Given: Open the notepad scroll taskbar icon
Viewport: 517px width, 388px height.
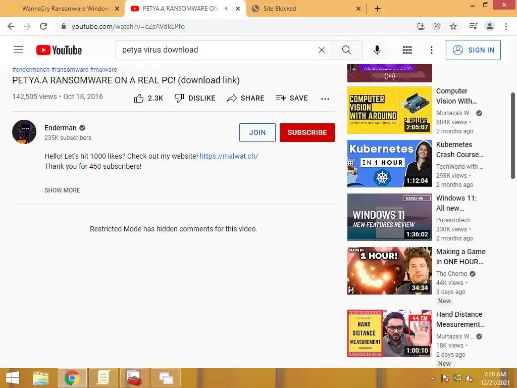Looking at the screenshot, I should click(103, 378).
